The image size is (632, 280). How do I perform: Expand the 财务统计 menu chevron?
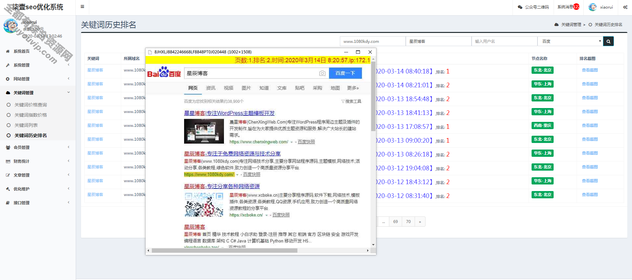[69, 161]
